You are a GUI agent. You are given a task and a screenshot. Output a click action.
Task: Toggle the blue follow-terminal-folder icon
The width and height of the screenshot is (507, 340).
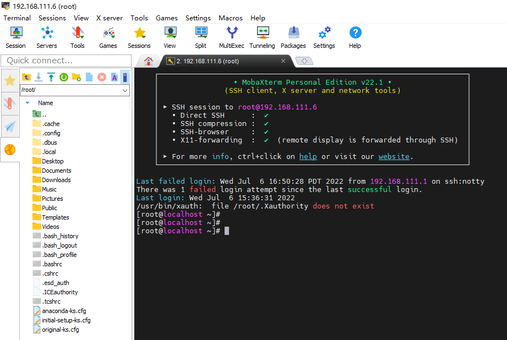tap(125, 77)
